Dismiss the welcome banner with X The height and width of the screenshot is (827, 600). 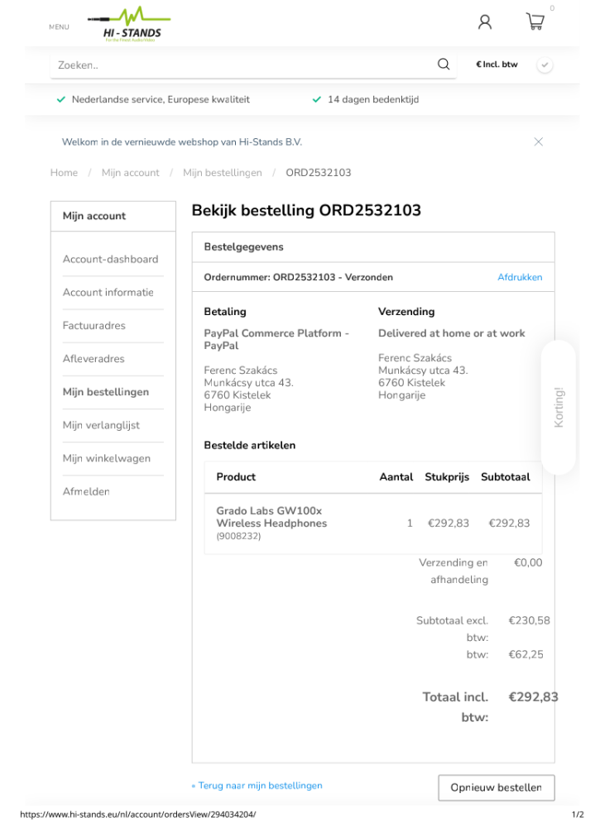538,142
